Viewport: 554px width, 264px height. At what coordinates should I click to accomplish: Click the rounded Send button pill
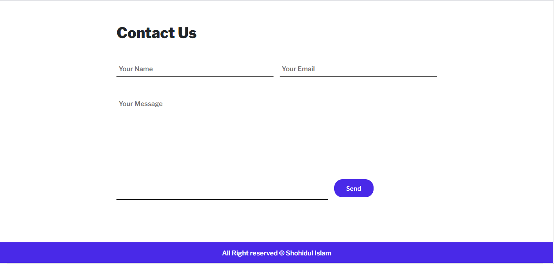point(353,188)
